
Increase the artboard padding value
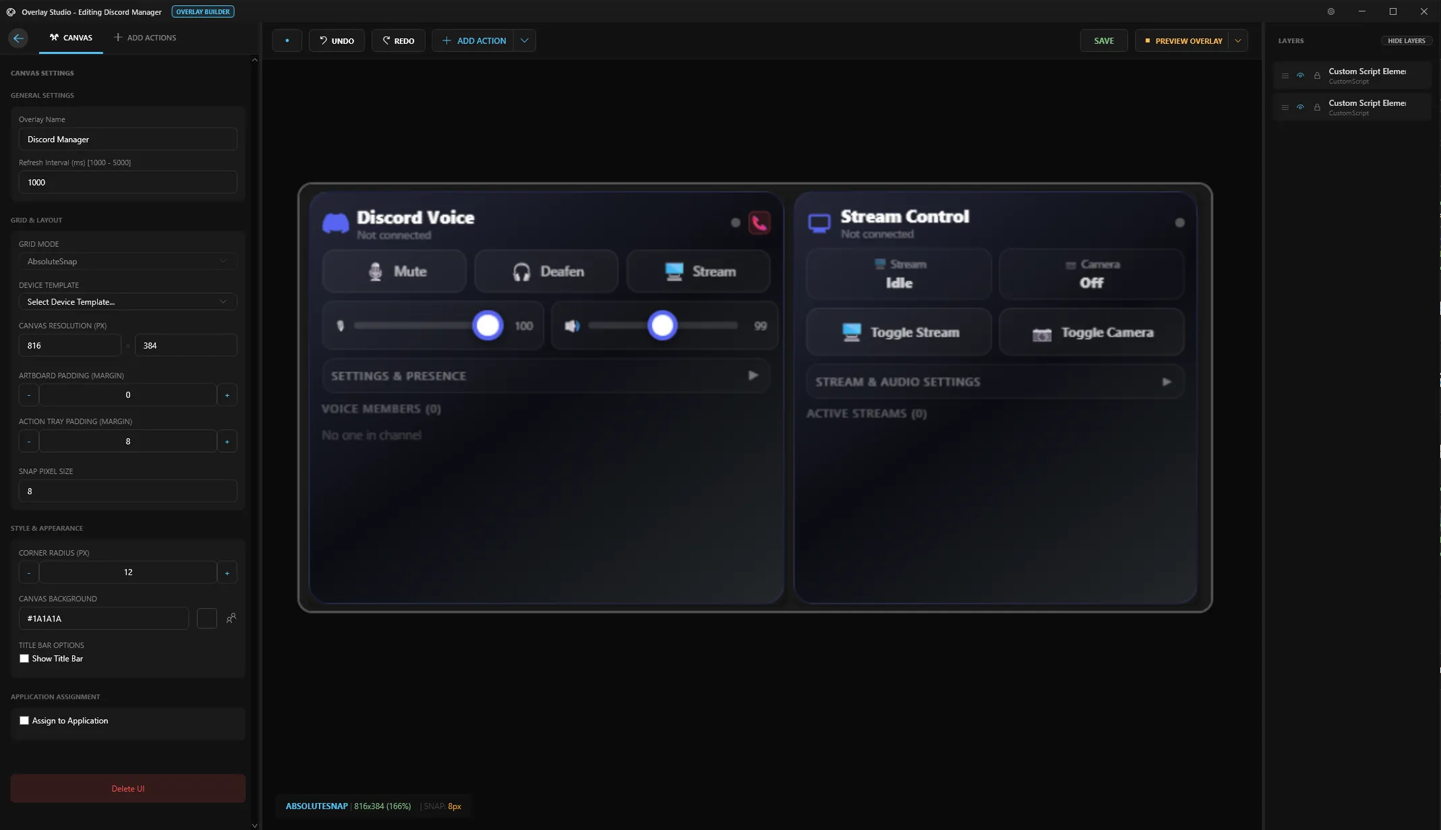pos(227,395)
